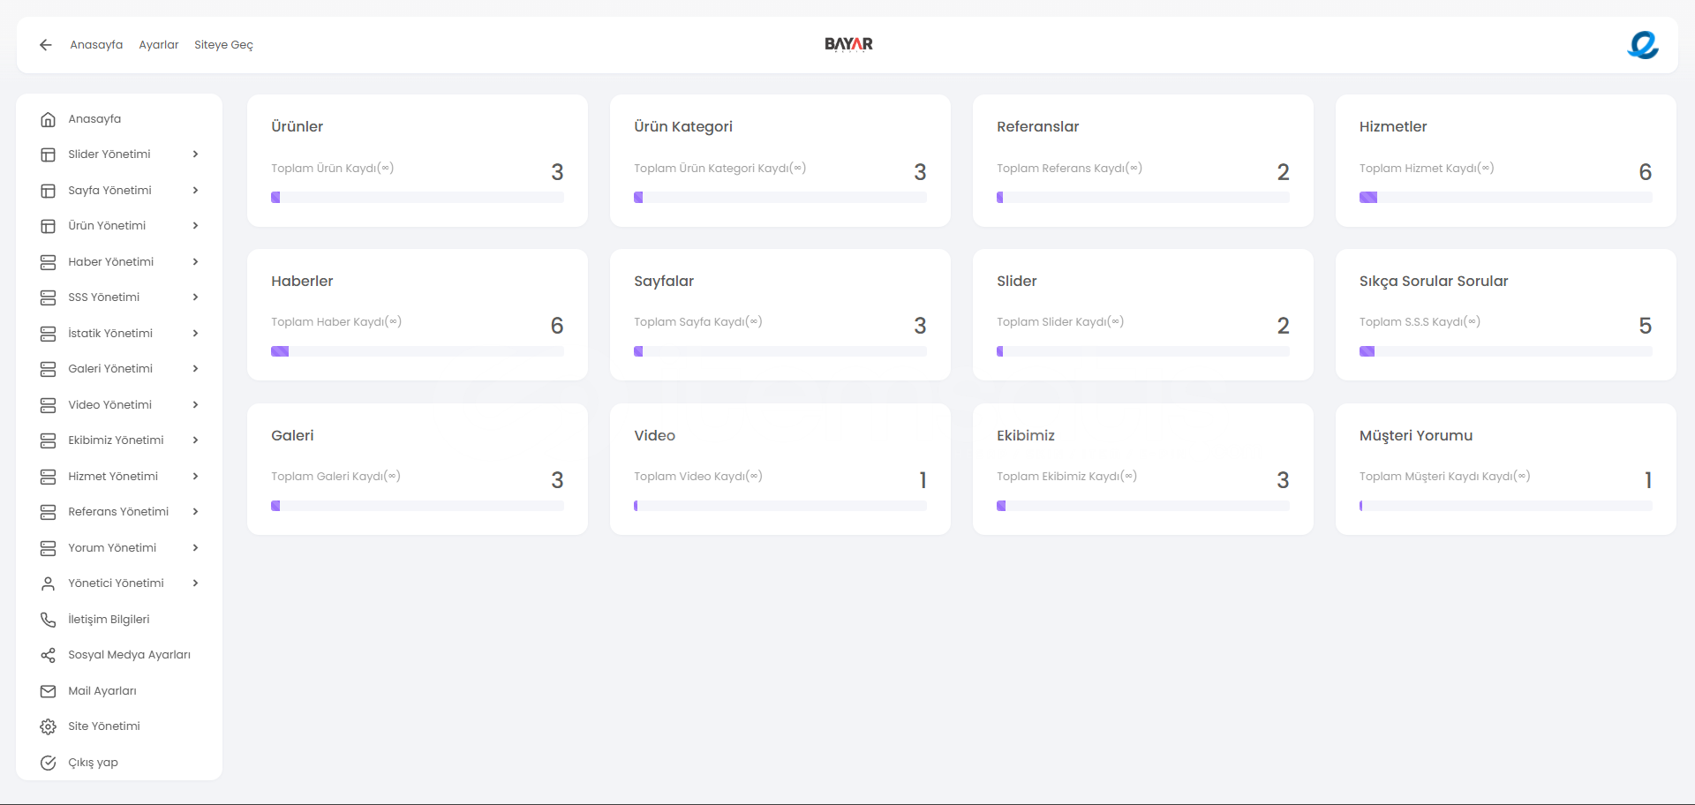Select Anasayfa in the top navigation bar
The image size is (1695, 805).
coord(96,45)
